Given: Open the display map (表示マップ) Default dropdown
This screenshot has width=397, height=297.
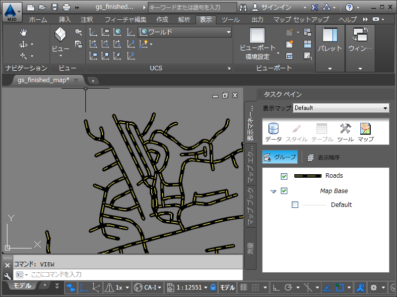Looking at the screenshot, I should click(341, 108).
